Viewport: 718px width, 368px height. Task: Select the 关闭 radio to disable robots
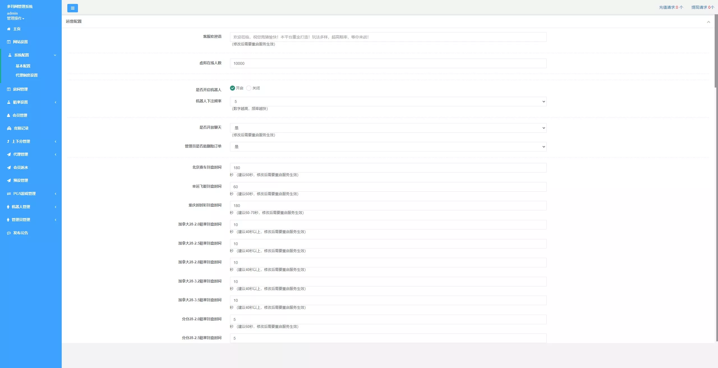tap(248, 88)
